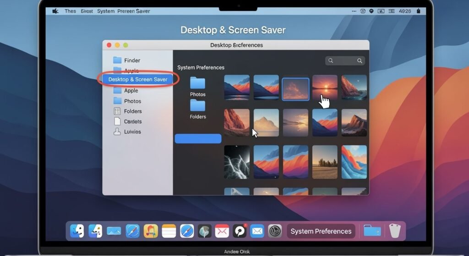Close the Desktop window with the red button
This screenshot has width=469, height=256.
point(109,45)
